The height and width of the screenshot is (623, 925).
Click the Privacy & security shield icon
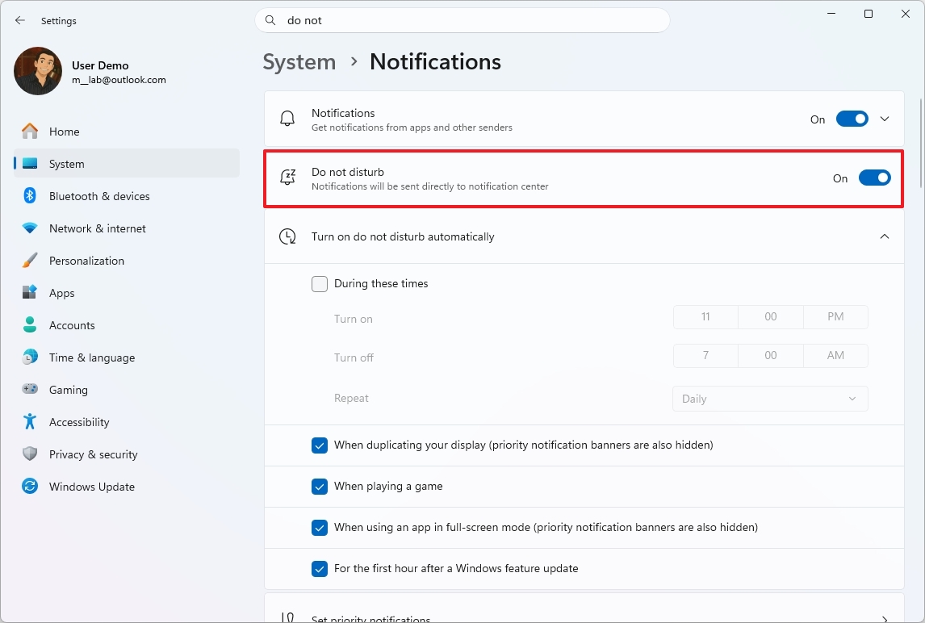click(29, 454)
